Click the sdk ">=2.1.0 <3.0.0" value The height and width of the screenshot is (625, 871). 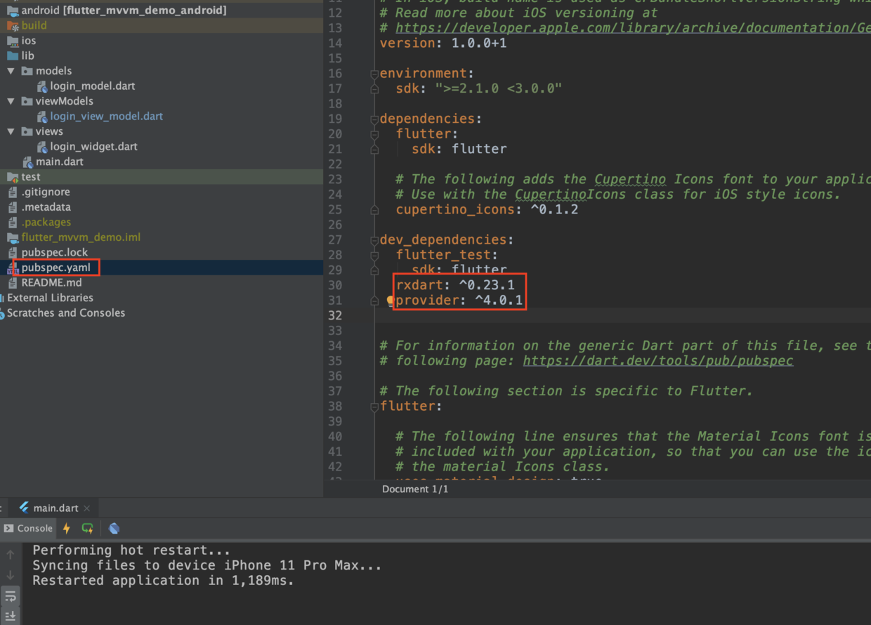point(498,88)
